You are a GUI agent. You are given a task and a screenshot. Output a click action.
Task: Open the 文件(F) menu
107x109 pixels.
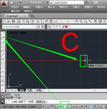tap(15, 7)
